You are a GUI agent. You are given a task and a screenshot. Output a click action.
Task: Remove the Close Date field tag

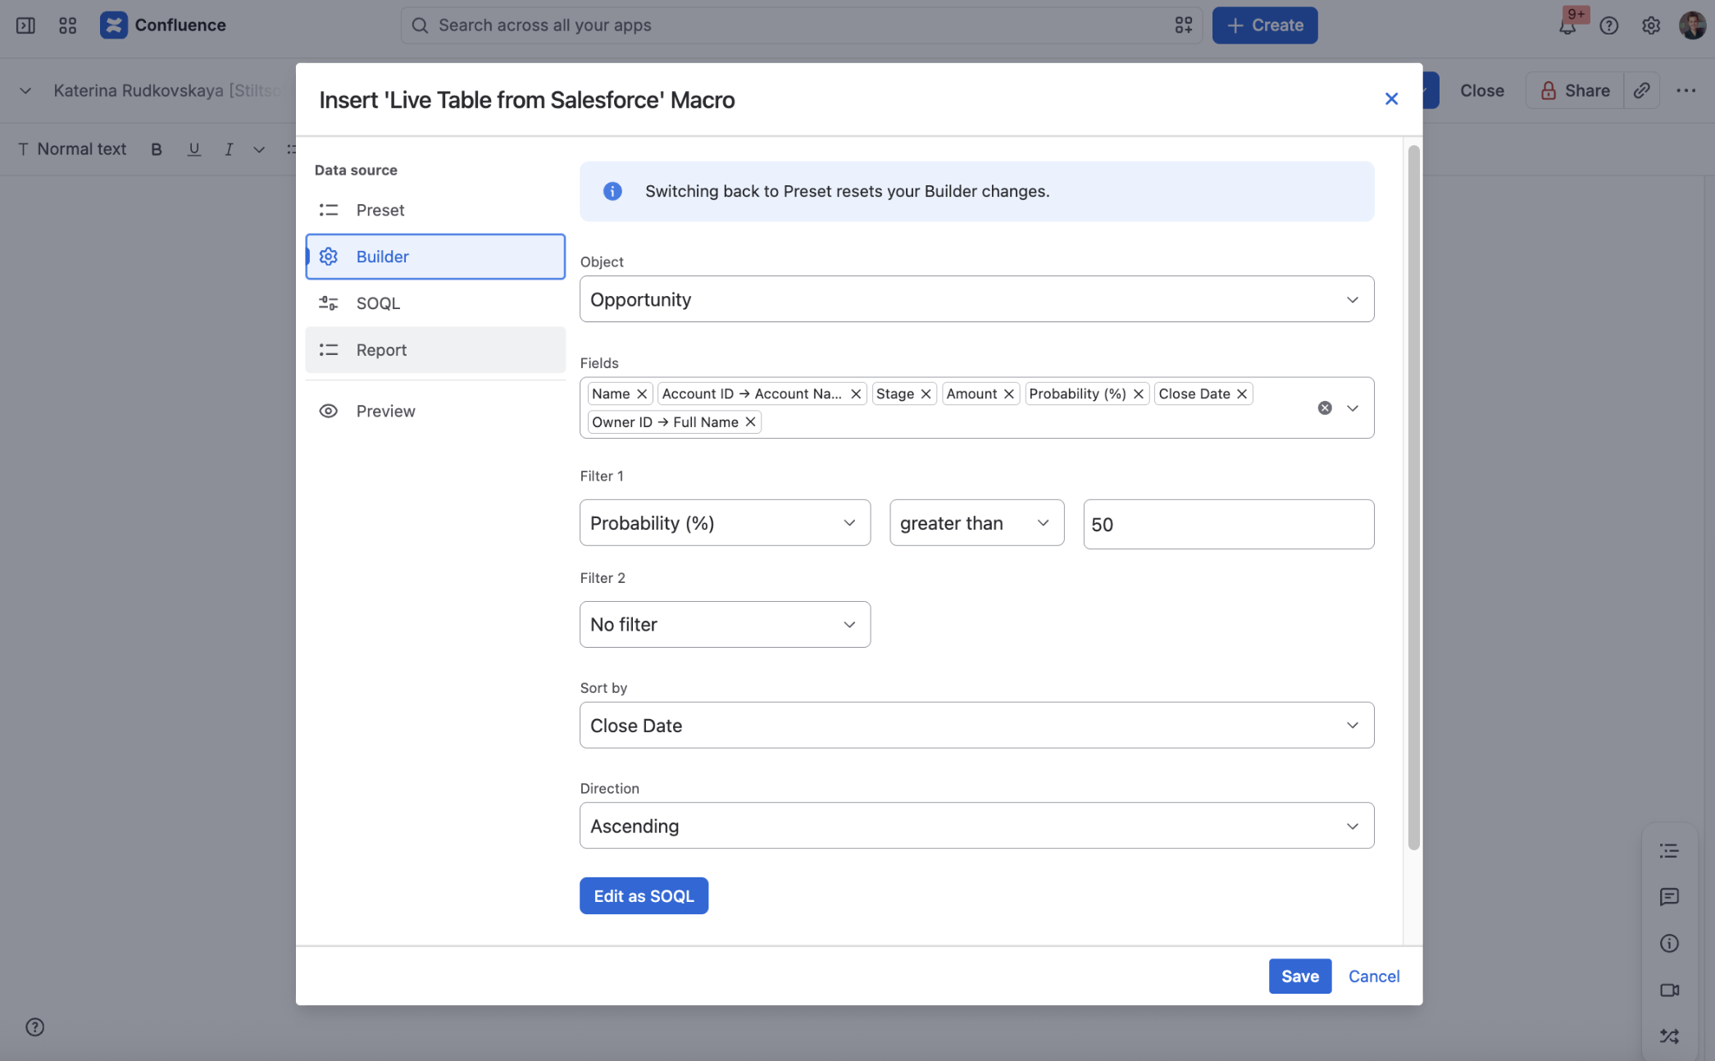[x=1241, y=394]
